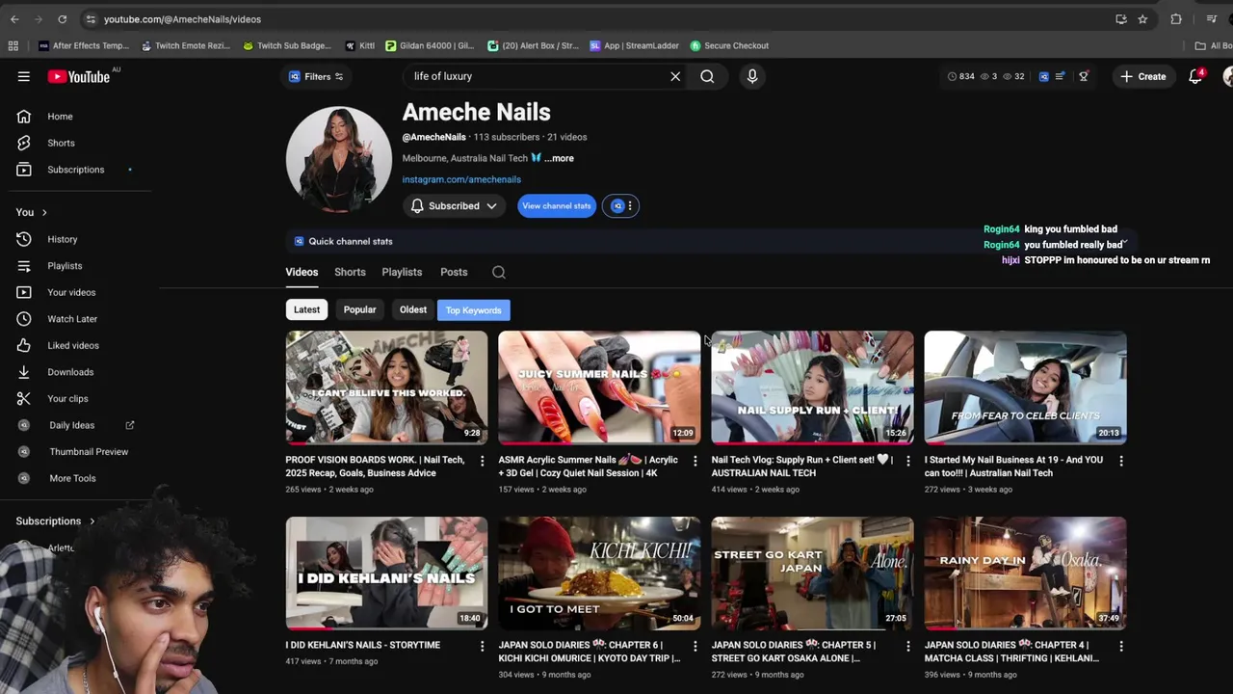The height and width of the screenshot is (694, 1233).
Task: Switch to the Shorts channel tab
Action: coord(350,272)
